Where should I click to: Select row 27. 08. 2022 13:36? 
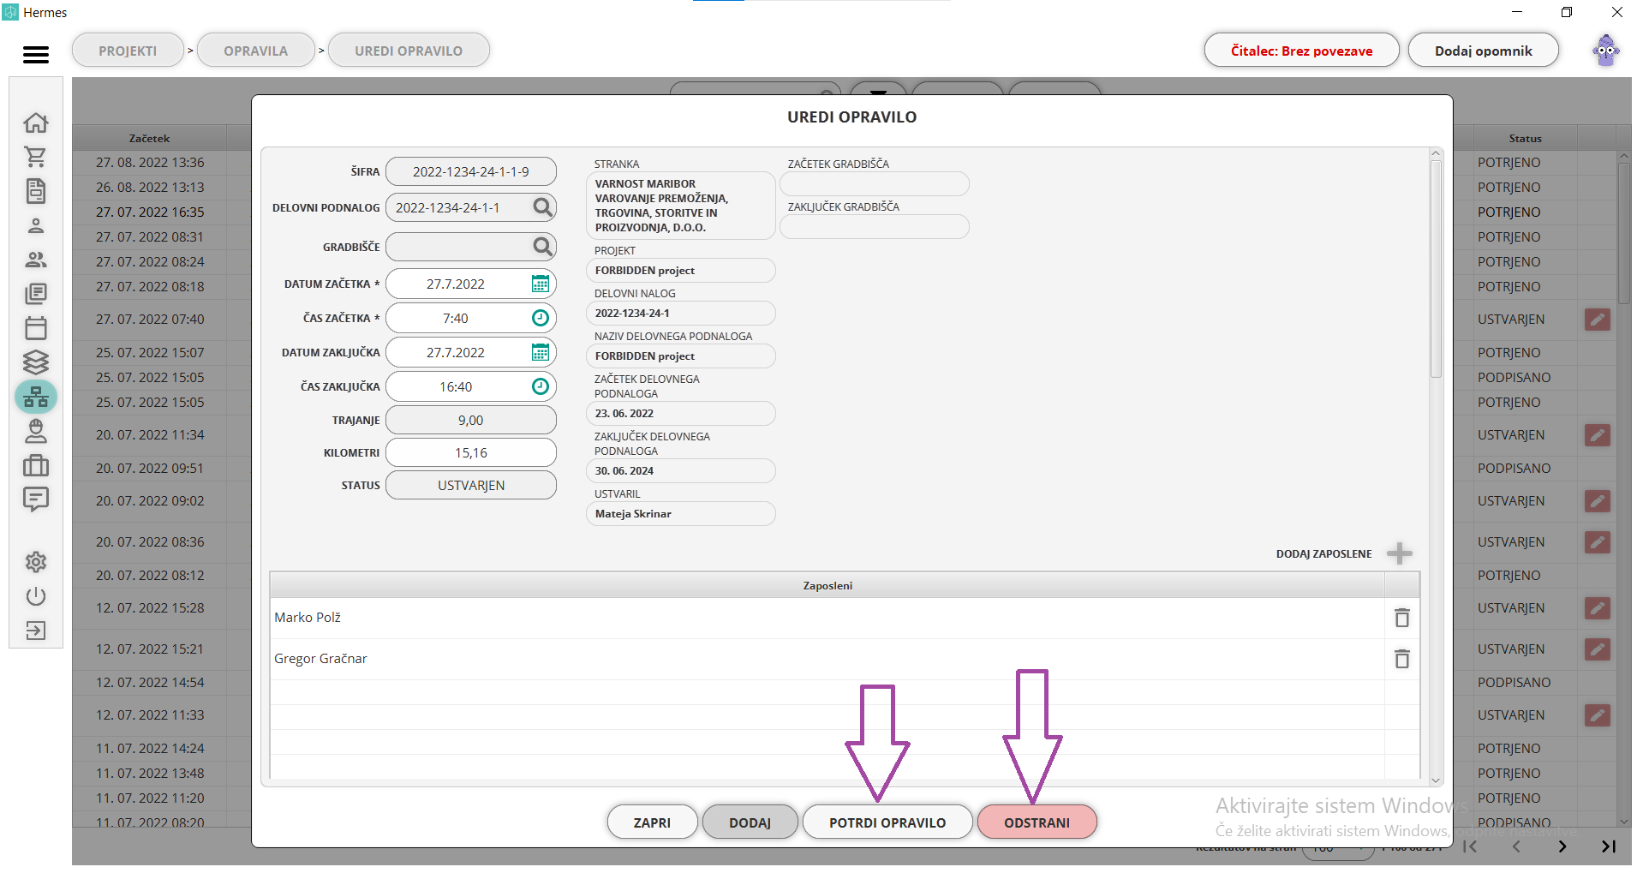click(150, 162)
